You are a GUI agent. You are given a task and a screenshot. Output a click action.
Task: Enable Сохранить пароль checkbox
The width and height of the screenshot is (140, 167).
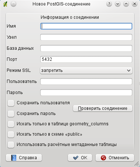[11, 114]
